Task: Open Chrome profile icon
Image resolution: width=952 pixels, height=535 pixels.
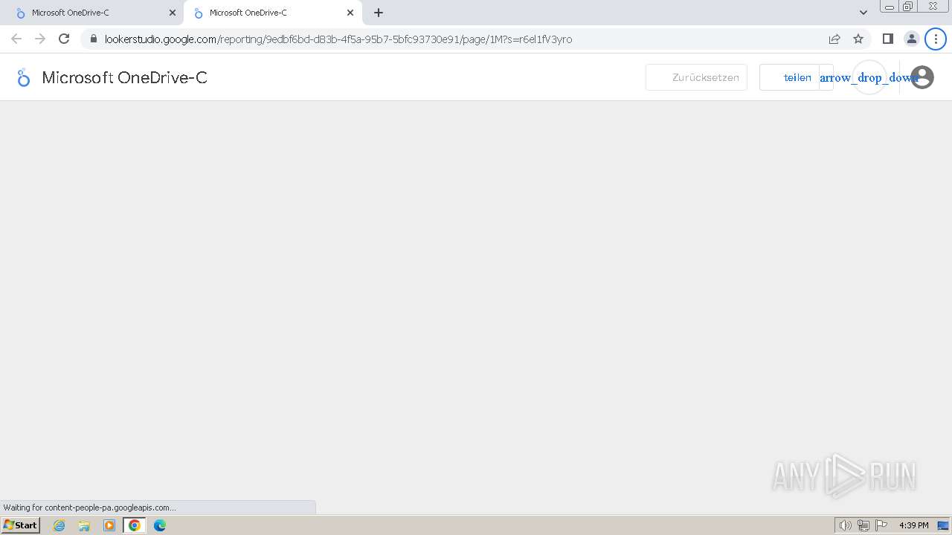Action: click(x=911, y=39)
